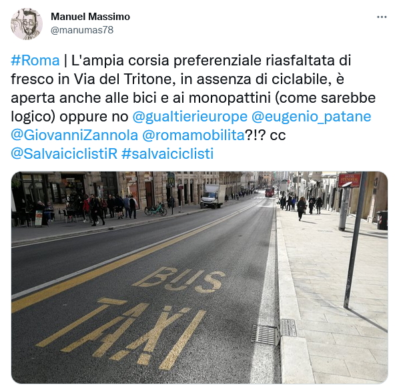This screenshot has width=399, height=387.
Task: Open the @SalvaiciclistiR mention
Action: coord(64,154)
